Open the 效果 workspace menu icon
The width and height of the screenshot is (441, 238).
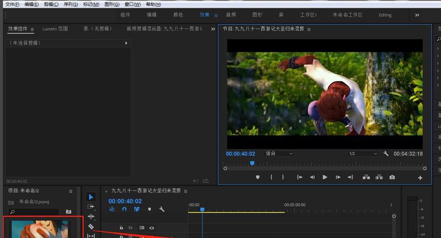click(216, 16)
